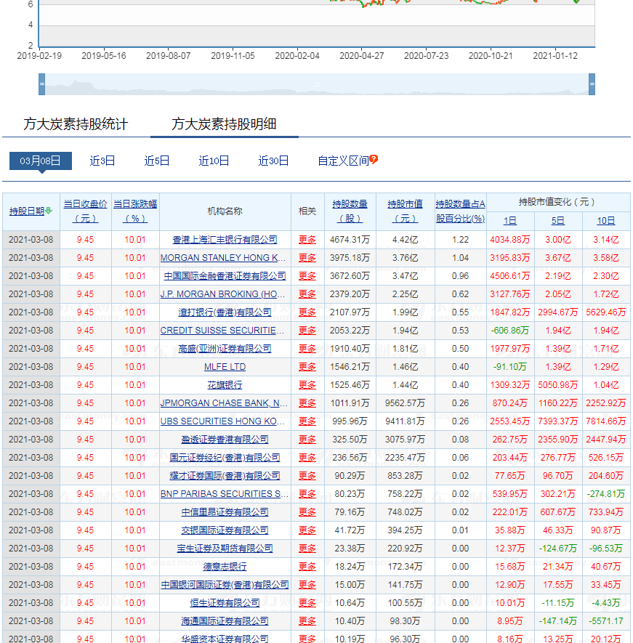This screenshot has width=633, height=643.
Task: Sort by 5日 market value change
Action: pyautogui.click(x=558, y=221)
